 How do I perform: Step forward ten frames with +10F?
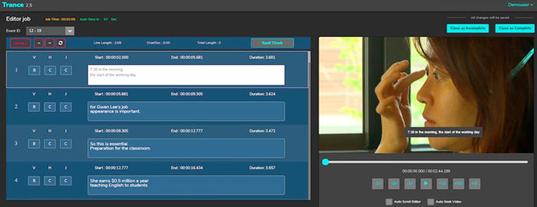pos(459,184)
